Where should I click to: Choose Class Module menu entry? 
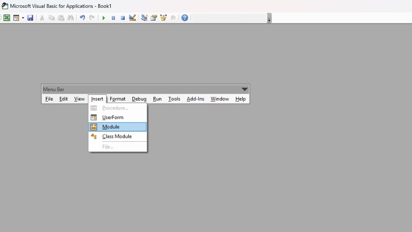pos(117,137)
